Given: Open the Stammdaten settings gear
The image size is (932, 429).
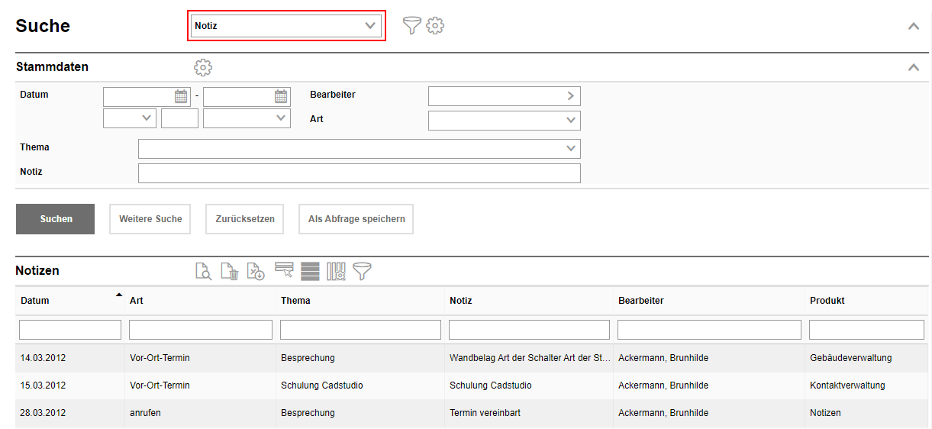Looking at the screenshot, I should pos(203,67).
